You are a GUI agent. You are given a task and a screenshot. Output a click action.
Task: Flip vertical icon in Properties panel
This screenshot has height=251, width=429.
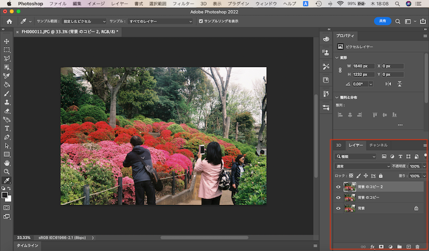click(400, 84)
